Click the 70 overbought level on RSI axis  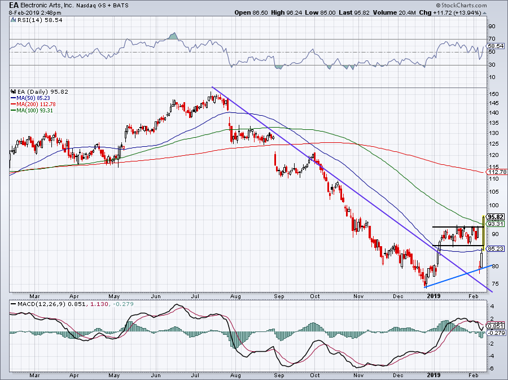[492, 39]
